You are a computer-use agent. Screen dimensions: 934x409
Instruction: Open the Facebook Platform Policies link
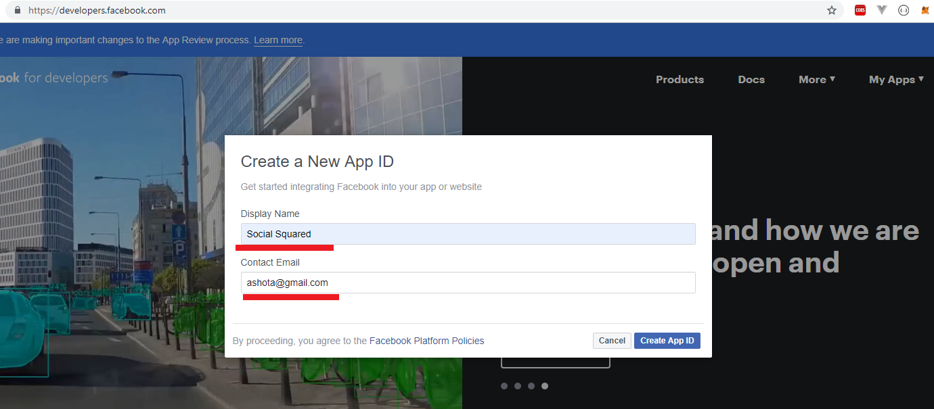426,341
